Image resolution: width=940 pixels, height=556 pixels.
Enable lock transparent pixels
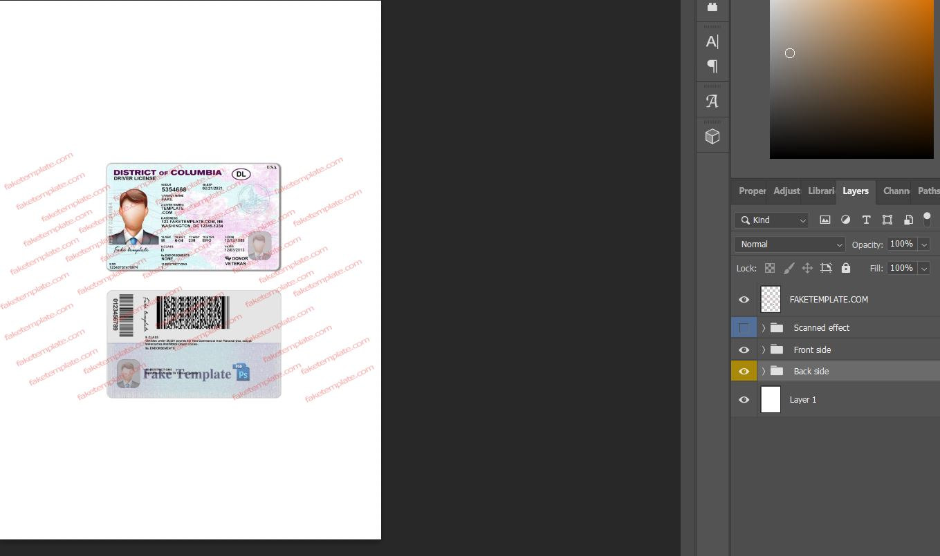769,268
